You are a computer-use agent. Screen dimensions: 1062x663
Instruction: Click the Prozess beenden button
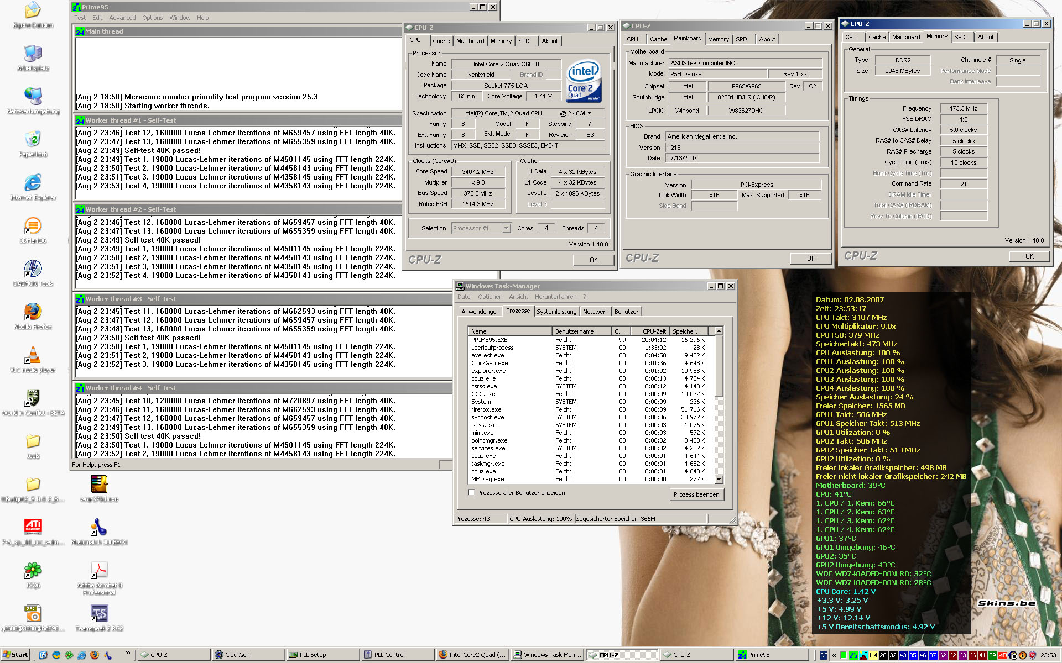pos(696,494)
